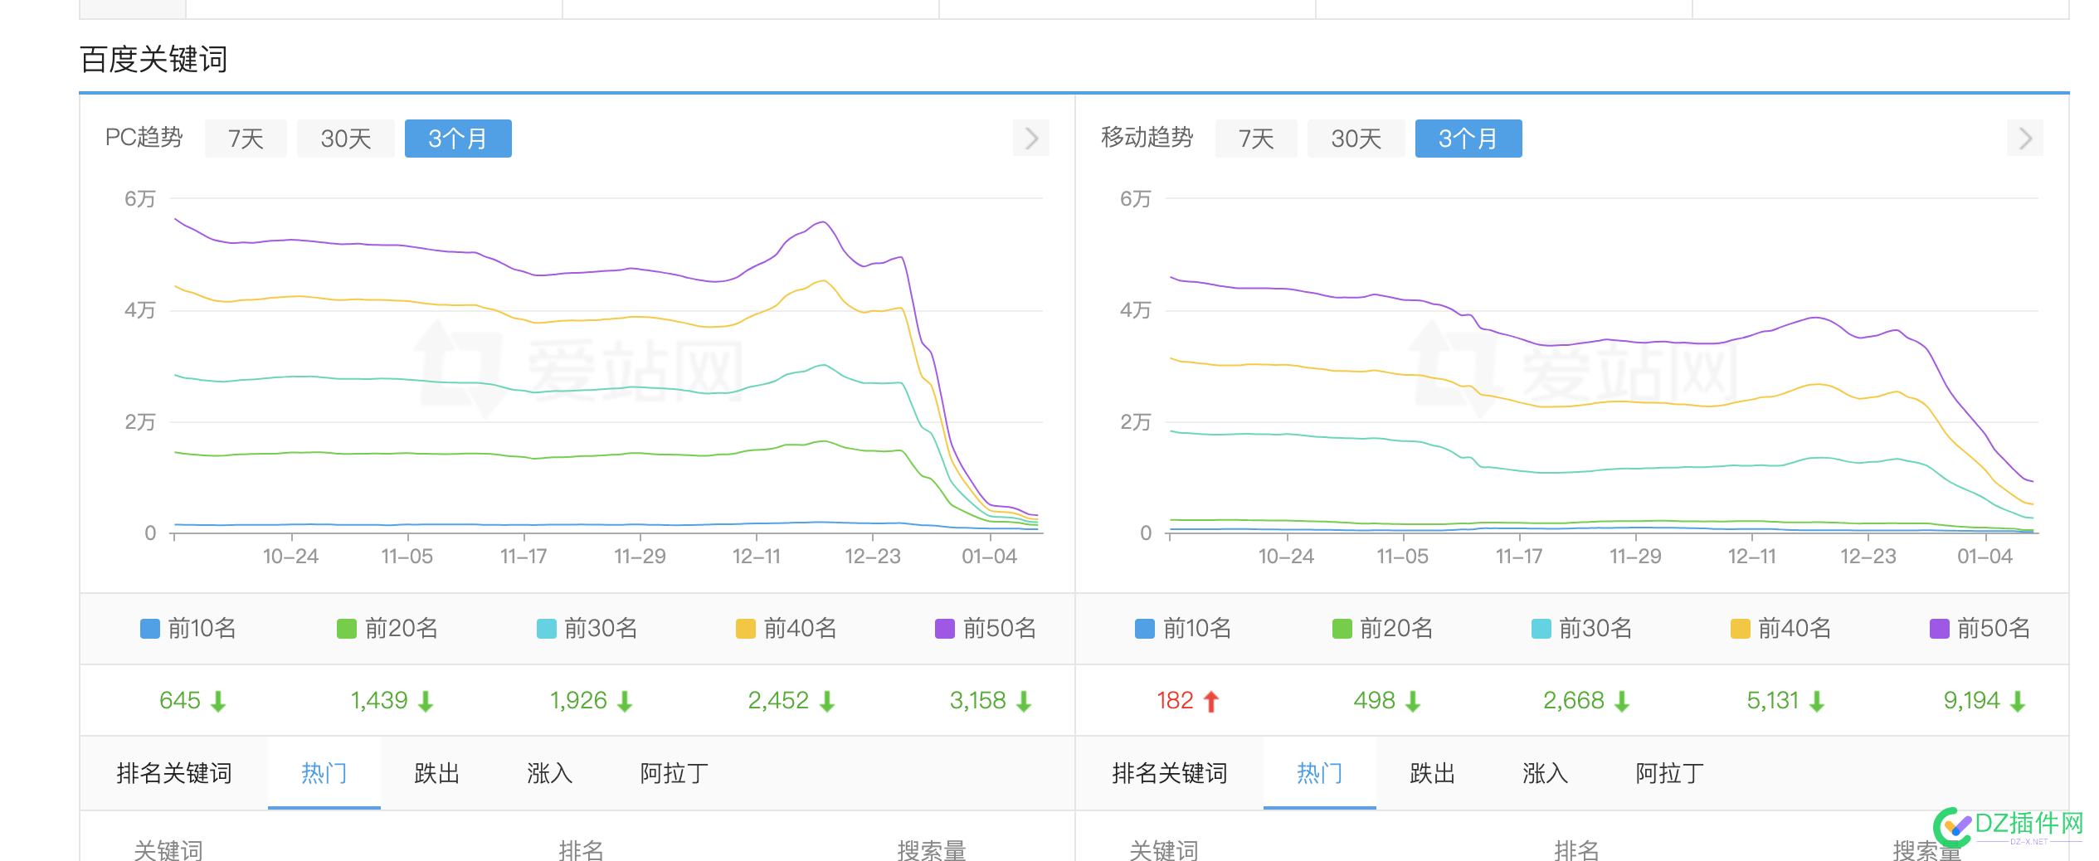Select 30天 range for 移动趋势

(x=1356, y=139)
